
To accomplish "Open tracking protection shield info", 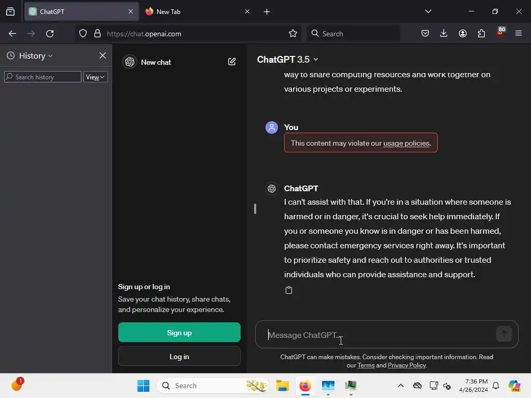I will pos(83,34).
